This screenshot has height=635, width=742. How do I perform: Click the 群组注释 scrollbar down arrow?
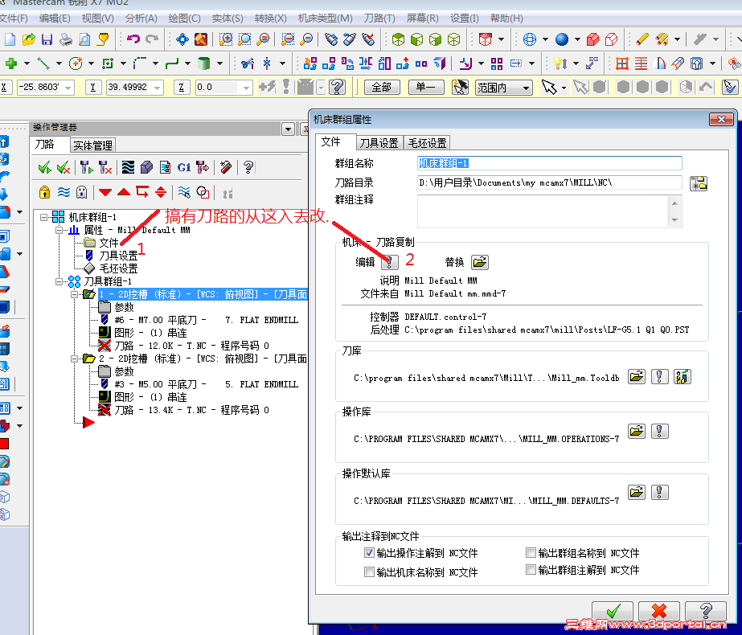point(674,220)
